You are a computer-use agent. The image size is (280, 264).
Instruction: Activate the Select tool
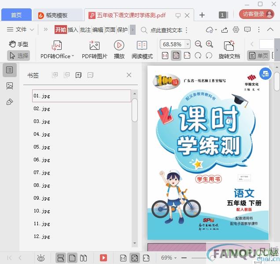click(x=18, y=56)
